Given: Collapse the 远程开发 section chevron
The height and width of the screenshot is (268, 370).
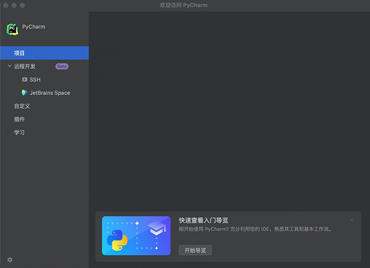Looking at the screenshot, I should point(10,66).
